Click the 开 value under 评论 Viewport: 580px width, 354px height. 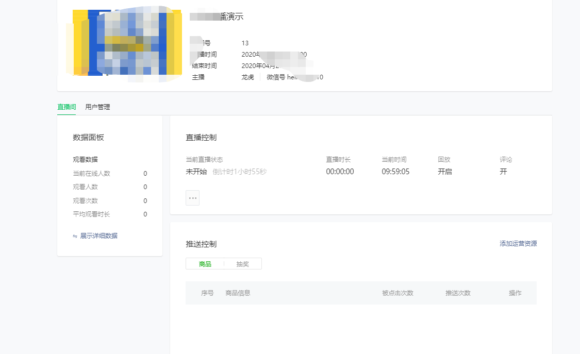[503, 172]
